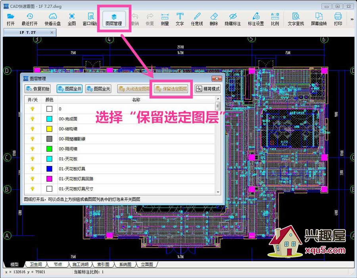
Task: Click 恢复初始 in layer manager
Action: coord(38,89)
